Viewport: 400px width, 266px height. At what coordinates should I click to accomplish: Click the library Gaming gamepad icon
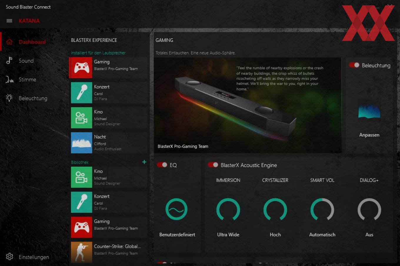(x=81, y=227)
